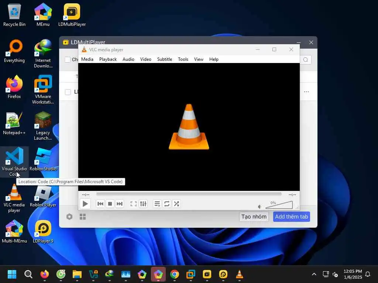The width and height of the screenshot is (378, 283).
Task: Check the select-all checkbox in LDMultiPlayer
Action: click(x=68, y=59)
